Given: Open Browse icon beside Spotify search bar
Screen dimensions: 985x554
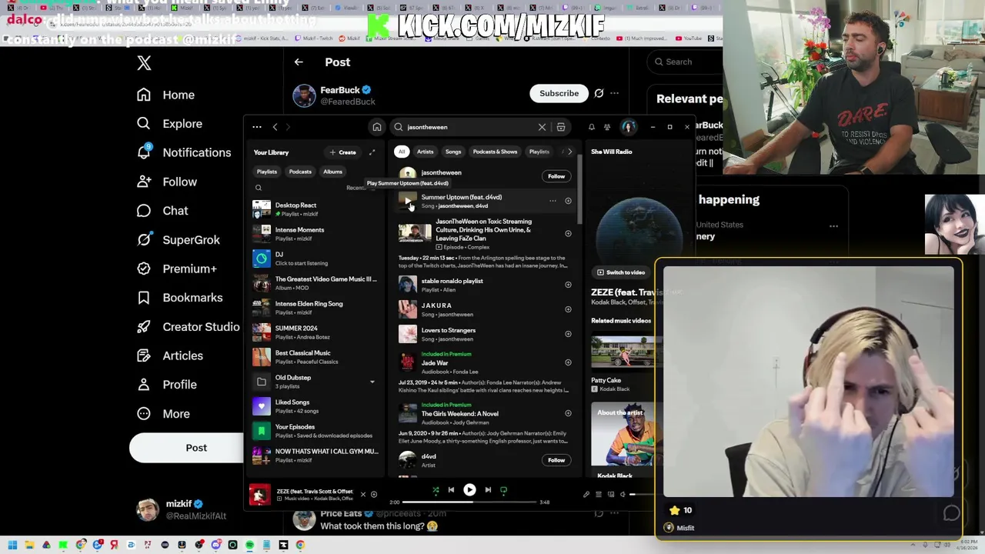Looking at the screenshot, I should pyautogui.click(x=561, y=127).
